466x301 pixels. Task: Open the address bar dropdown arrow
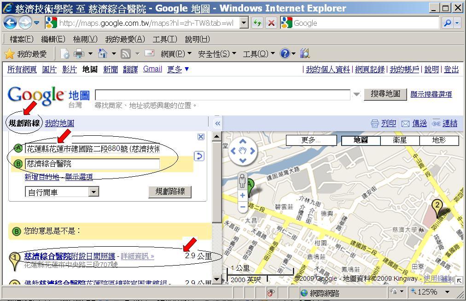pos(244,23)
